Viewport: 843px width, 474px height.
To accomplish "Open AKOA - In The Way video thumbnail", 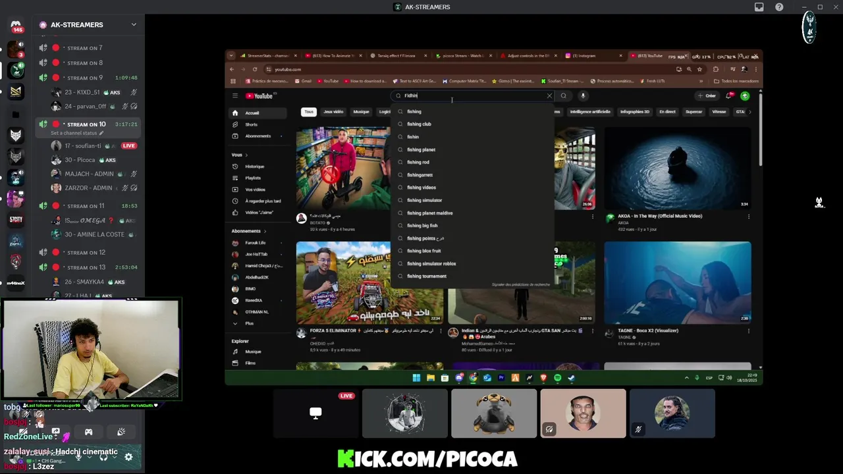I will point(677,168).
